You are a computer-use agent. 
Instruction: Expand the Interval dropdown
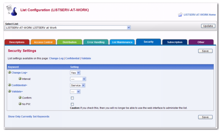[78, 79]
